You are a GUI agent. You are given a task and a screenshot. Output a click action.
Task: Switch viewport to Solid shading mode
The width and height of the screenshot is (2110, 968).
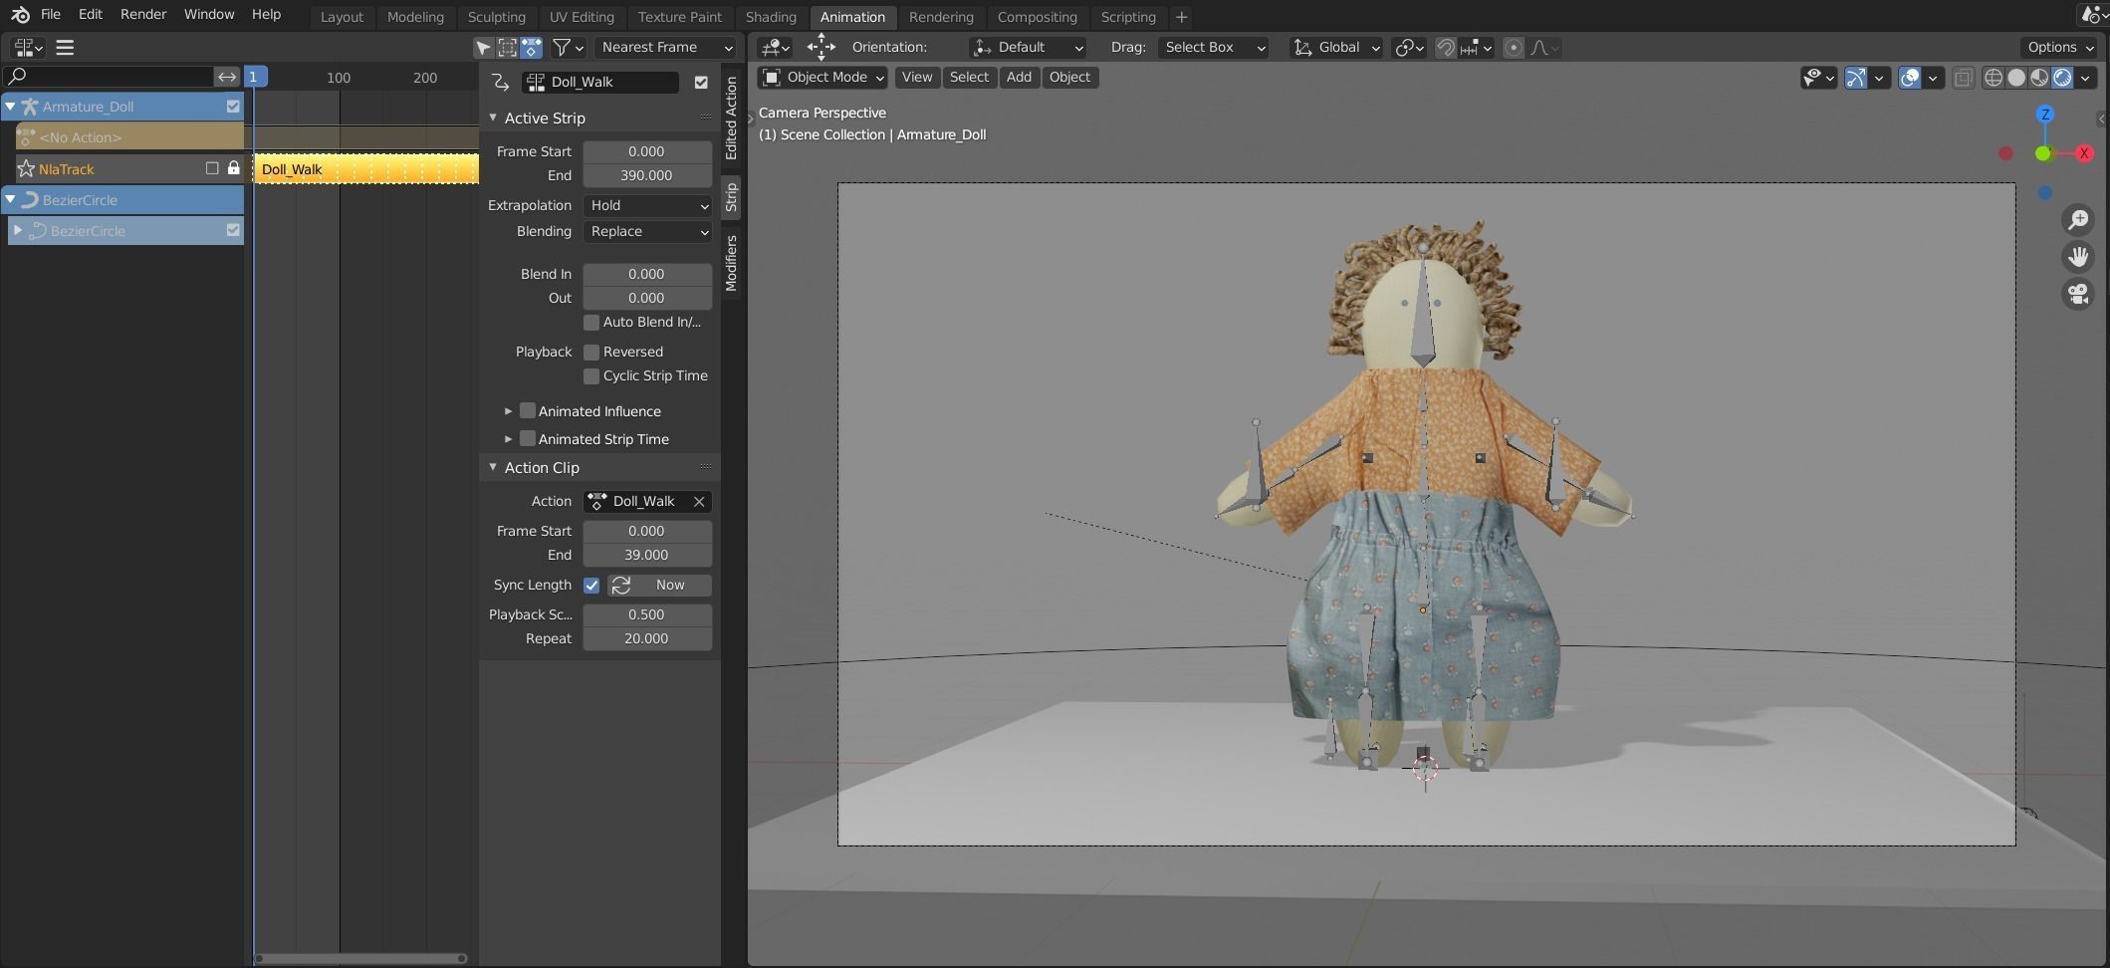click(x=2015, y=77)
